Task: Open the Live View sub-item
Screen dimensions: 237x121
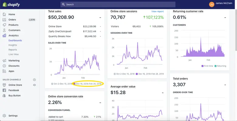Action: coord(14,54)
